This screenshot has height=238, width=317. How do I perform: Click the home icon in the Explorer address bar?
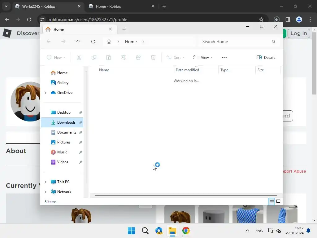tap(109, 42)
